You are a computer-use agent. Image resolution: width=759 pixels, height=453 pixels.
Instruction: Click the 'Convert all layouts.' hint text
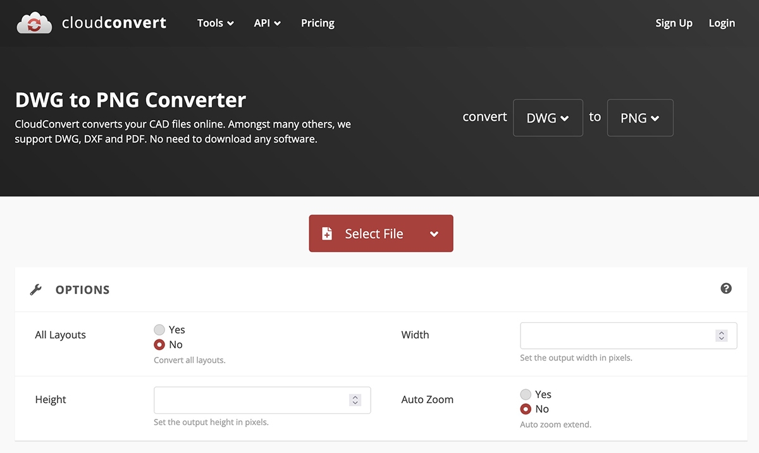pos(190,360)
